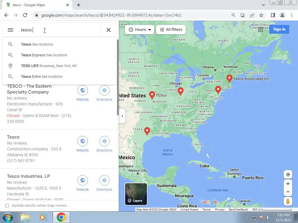This screenshot has width=298, height=223.
Task: Zoom in the map with plus button
Action: (x=288, y=184)
